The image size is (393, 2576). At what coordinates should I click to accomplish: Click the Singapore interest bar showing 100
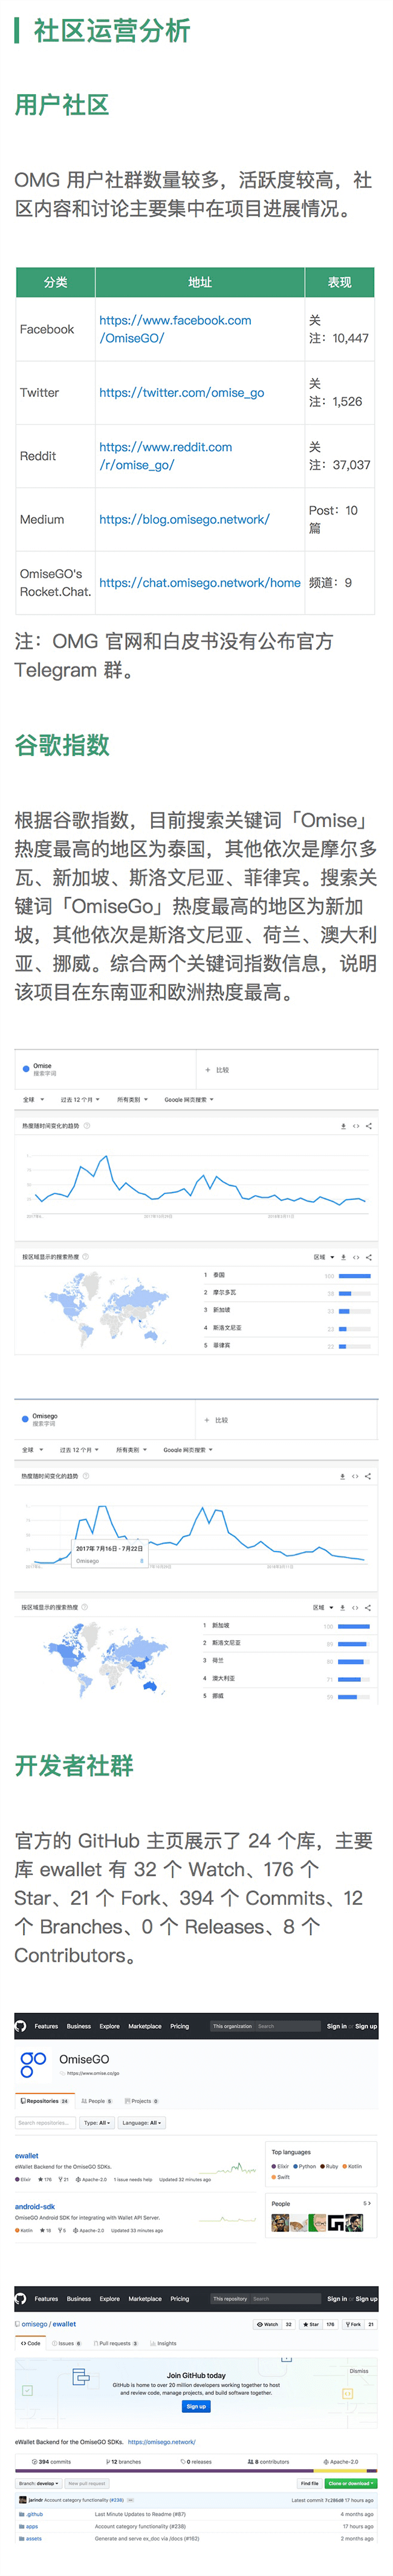[x=354, y=1627]
